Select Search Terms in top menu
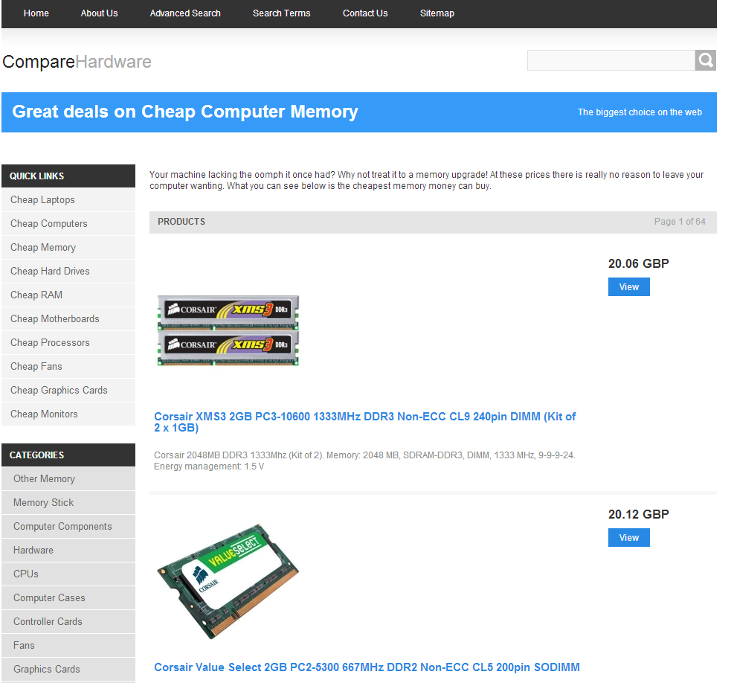Image resolution: width=734 pixels, height=683 pixels. click(x=281, y=13)
